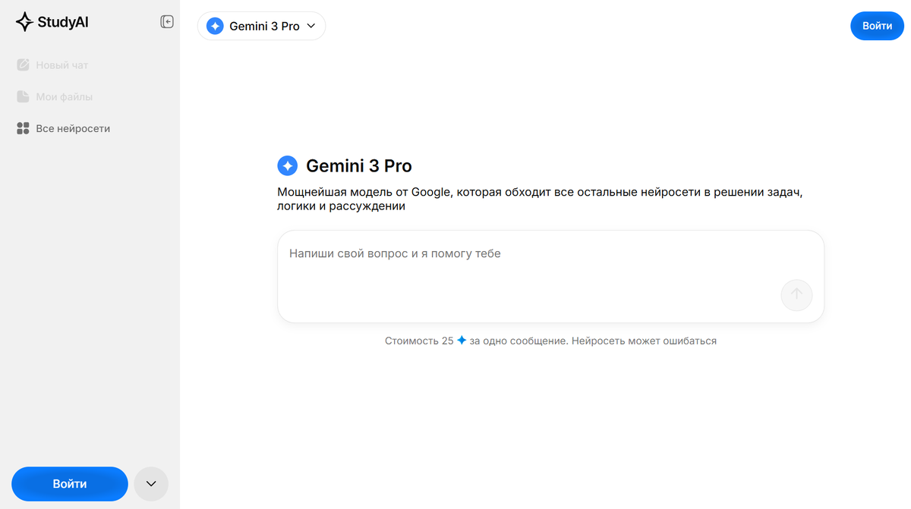
Task: Expand the round chevron button in the sidebar footer
Action: click(x=151, y=484)
